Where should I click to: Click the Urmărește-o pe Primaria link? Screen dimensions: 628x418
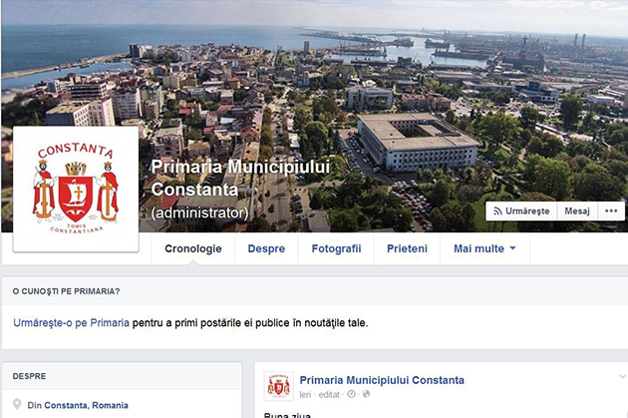tap(72, 322)
